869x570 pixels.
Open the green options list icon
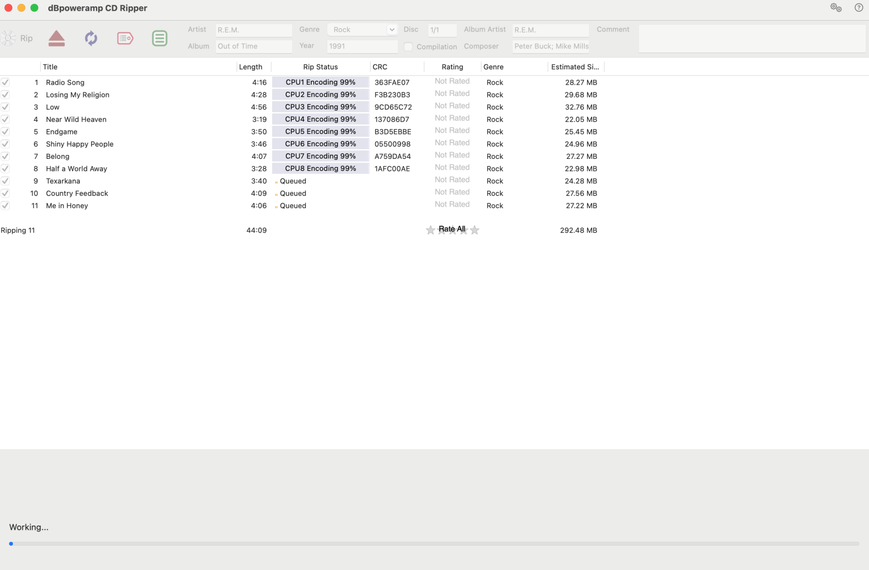coord(159,39)
